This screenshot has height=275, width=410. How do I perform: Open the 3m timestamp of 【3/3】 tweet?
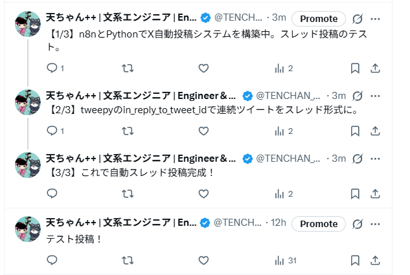339,159
